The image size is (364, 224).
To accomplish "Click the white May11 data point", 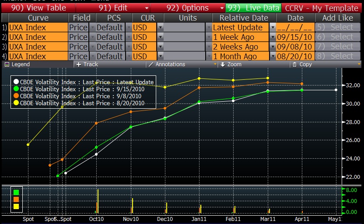I will pyautogui.click(x=336, y=90).
